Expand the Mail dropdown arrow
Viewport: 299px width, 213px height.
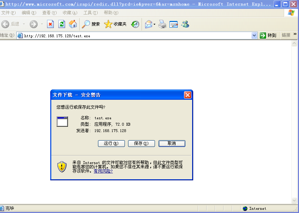pyautogui.click(x=155, y=24)
